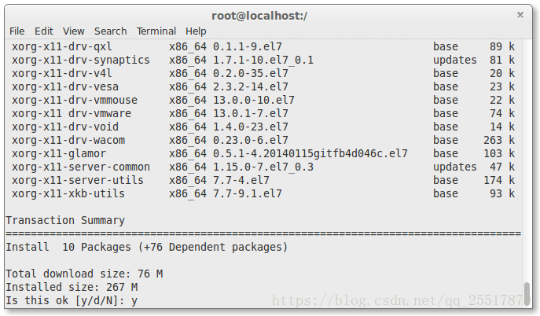Screen dimensions: 540x316
Task: Open the Search menu
Action: [111, 31]
